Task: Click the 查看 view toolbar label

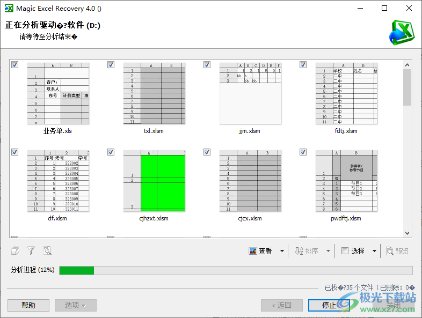Action: (x=265, y=251)
